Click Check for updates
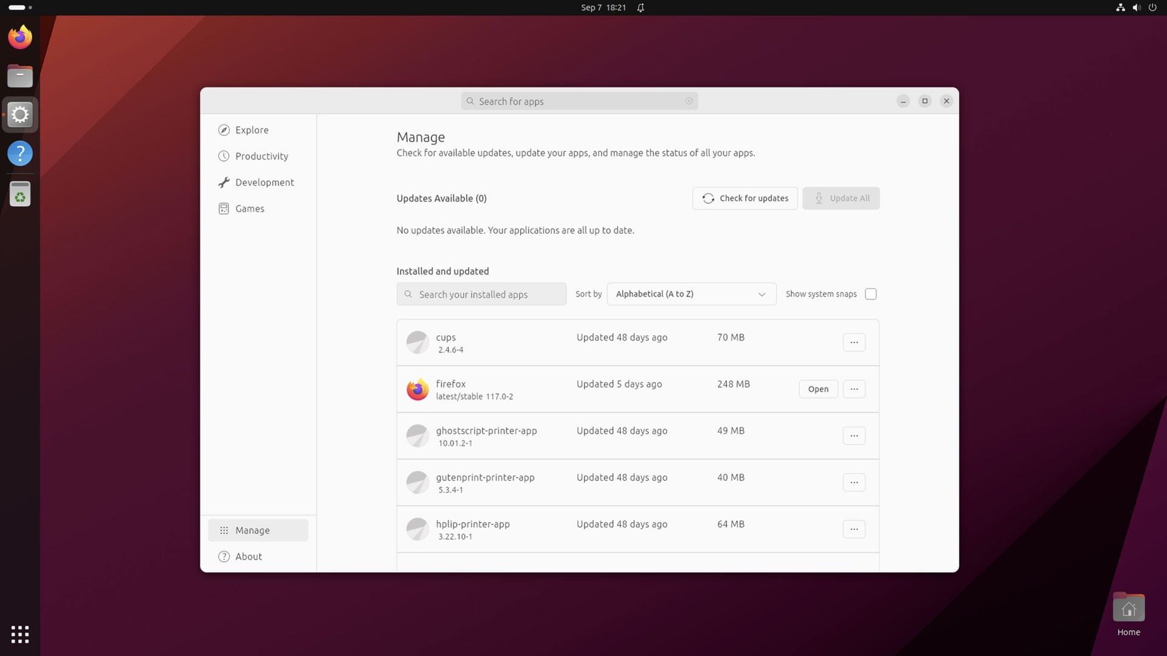1167x656 pixels. (x=744, y=198)
